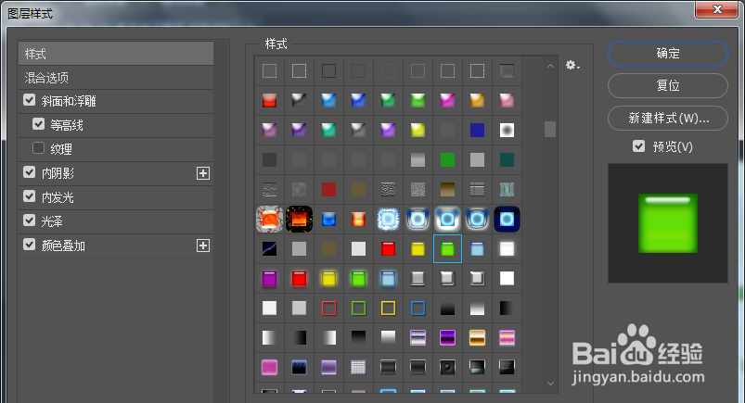Viewport: 745px width, 403px height.
Task: Choose the red stroke outline style
Action: (328, 309)
